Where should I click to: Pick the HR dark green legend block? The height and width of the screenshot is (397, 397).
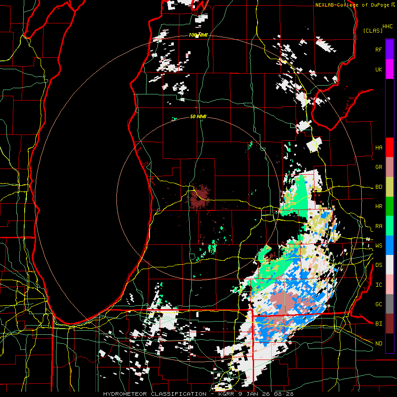click(390, 206)
